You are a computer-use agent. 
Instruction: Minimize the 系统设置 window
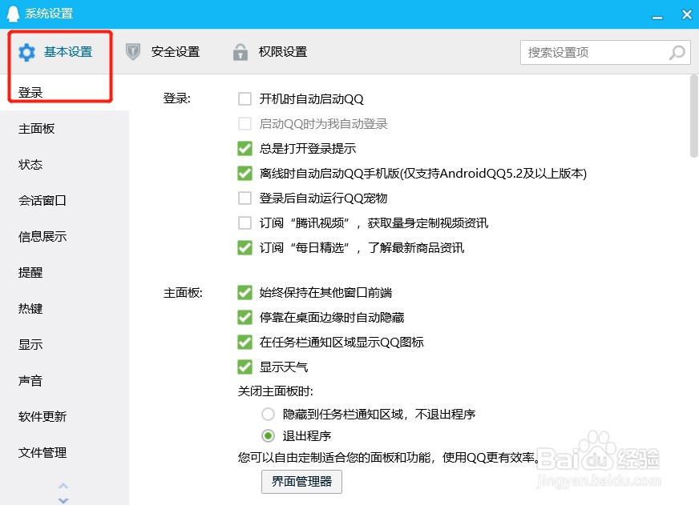pos(657,18)
